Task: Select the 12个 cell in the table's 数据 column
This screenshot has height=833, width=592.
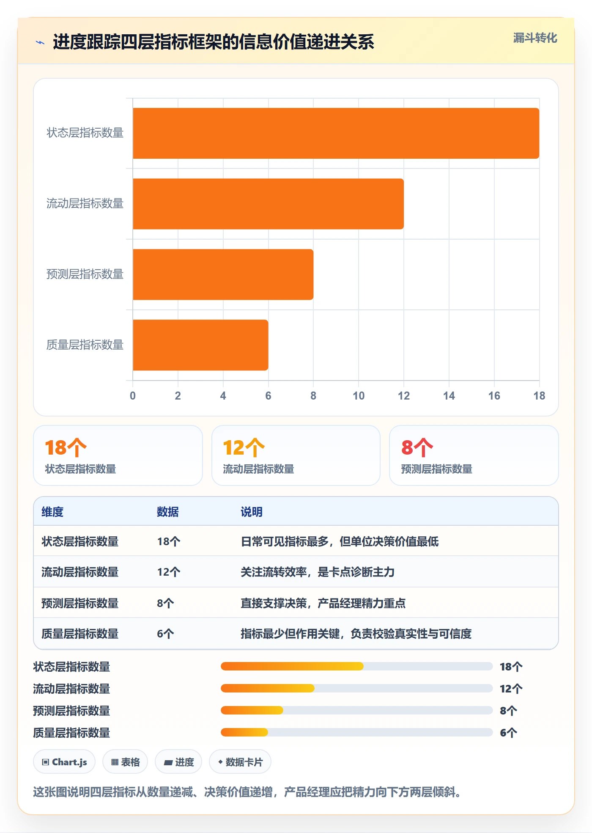Action: tap(169, 572)
